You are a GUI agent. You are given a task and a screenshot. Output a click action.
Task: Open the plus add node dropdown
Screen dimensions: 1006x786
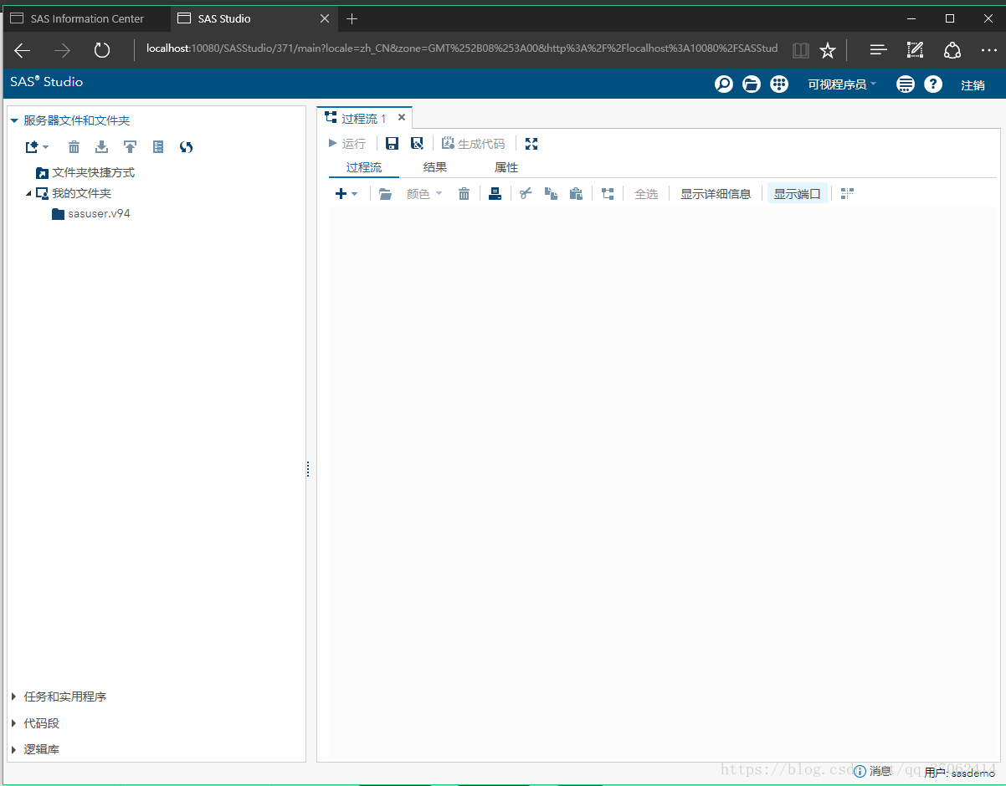346,194
